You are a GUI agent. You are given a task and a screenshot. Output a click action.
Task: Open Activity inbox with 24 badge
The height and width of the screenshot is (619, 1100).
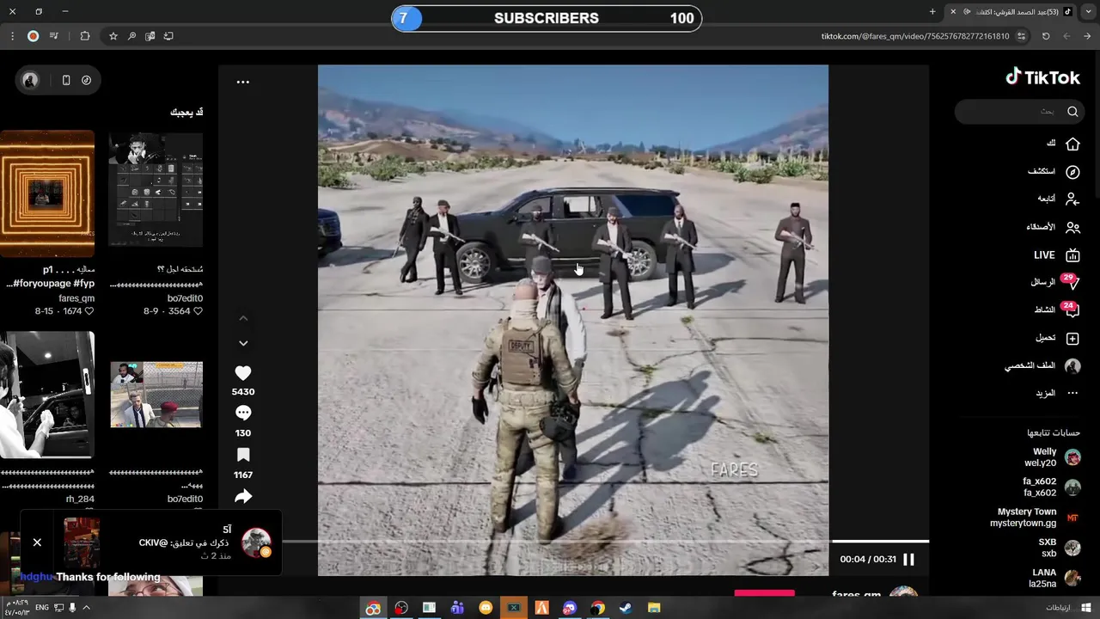click(x=1056, y=309)
